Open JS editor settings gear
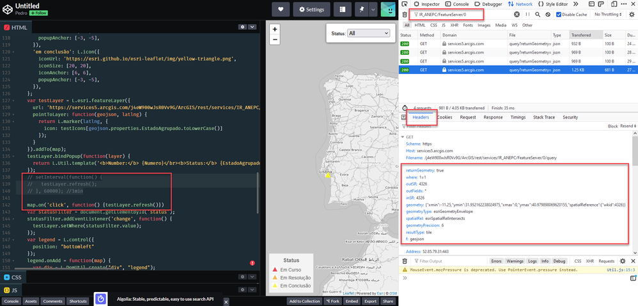The height and width of the screenshot is (306, 638). (x=242, y=290)
